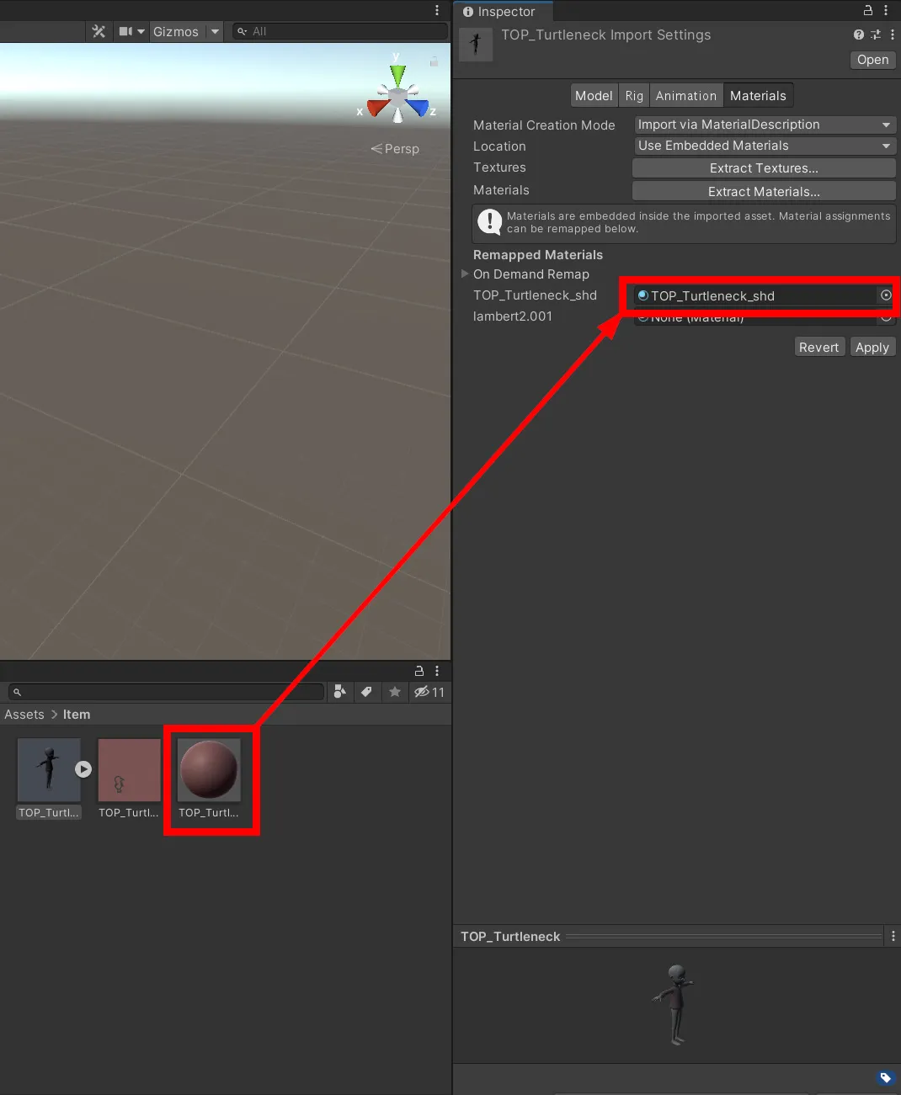Open the Material Creation Mode dropdown
The height and width of the screenshot is (1095, 901).
(x=763, y=124)
